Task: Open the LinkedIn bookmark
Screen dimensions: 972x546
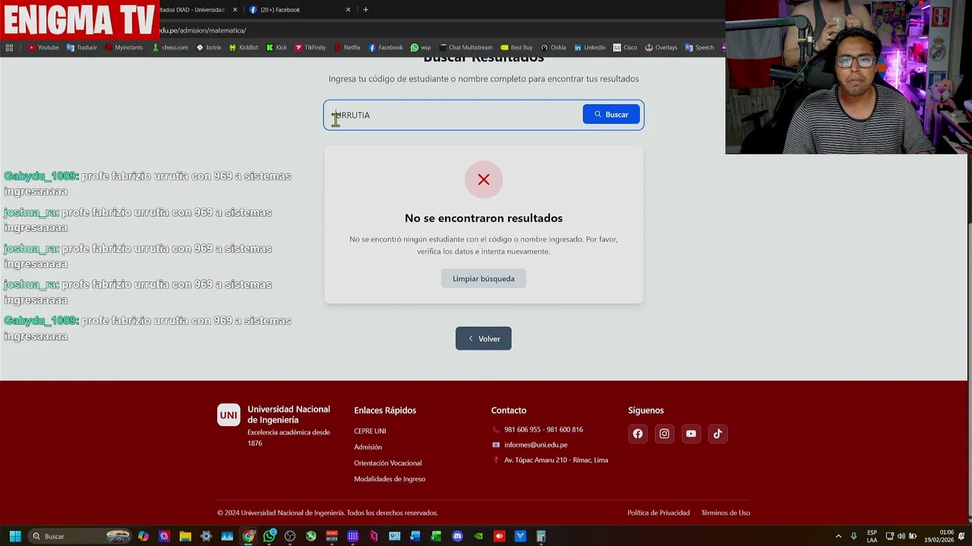Action: (590, 47)
